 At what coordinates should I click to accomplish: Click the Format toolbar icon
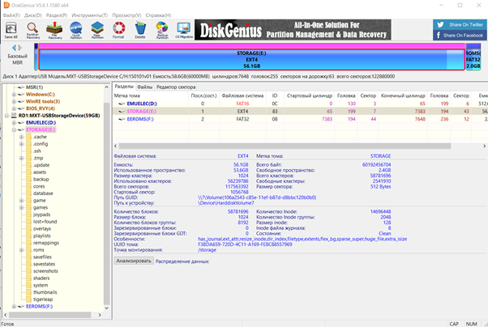pos(118,30)
